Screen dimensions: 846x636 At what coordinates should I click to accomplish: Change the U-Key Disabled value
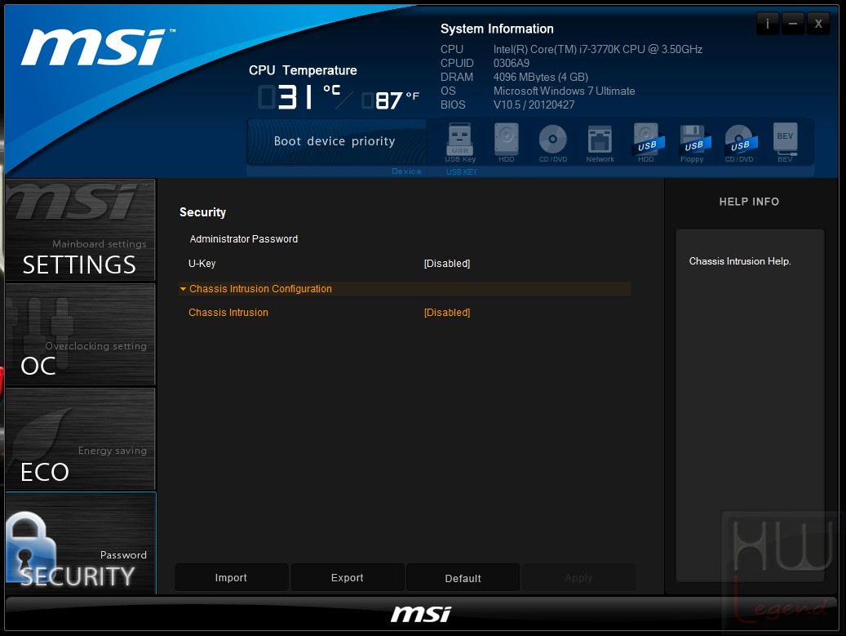tap(447, 264)
